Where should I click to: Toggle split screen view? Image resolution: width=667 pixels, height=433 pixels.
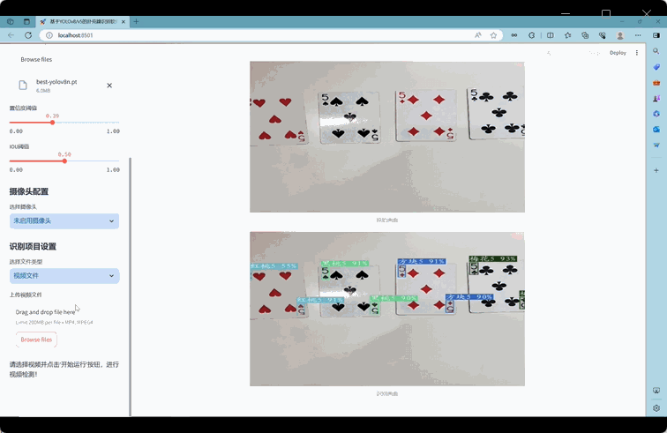(551, 35)
